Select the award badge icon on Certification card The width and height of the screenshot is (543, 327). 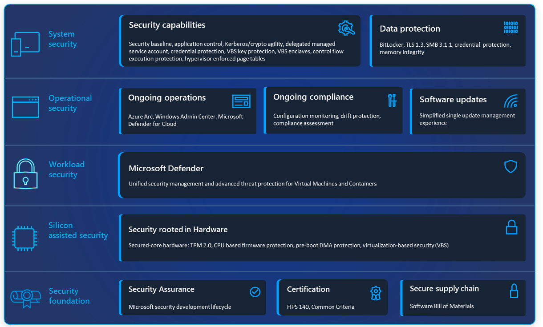375,293
